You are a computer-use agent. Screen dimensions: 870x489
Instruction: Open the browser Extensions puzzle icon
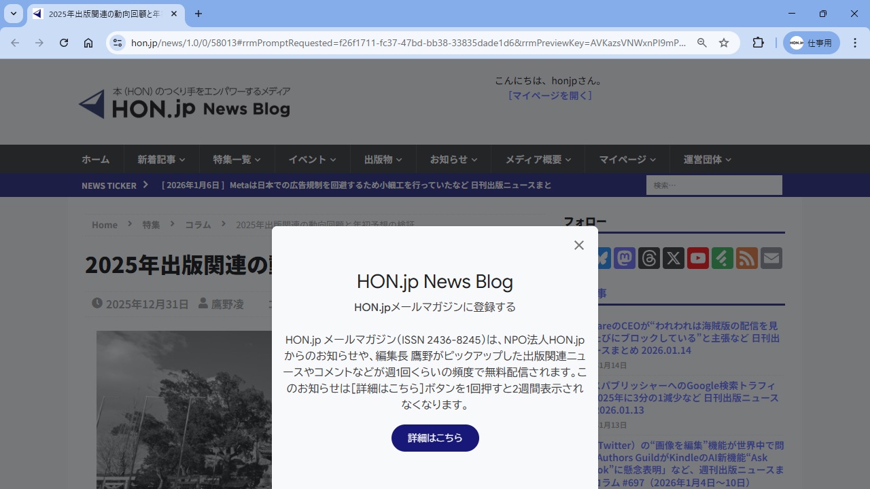point(759,43)
